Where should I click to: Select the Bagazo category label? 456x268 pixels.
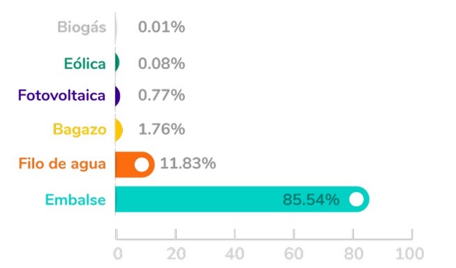(x=80, y=130)
